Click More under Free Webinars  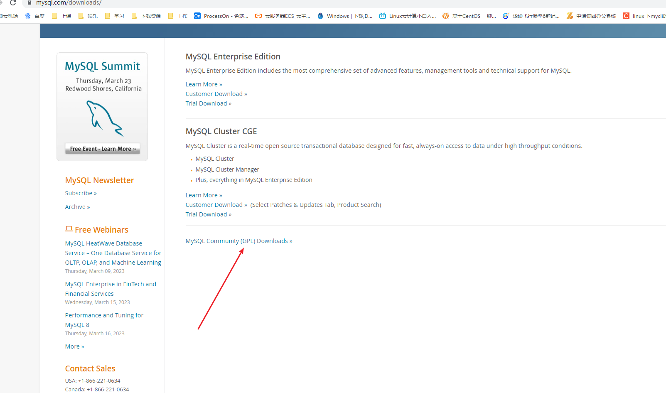pyautogui.click(x=74, y=346)
